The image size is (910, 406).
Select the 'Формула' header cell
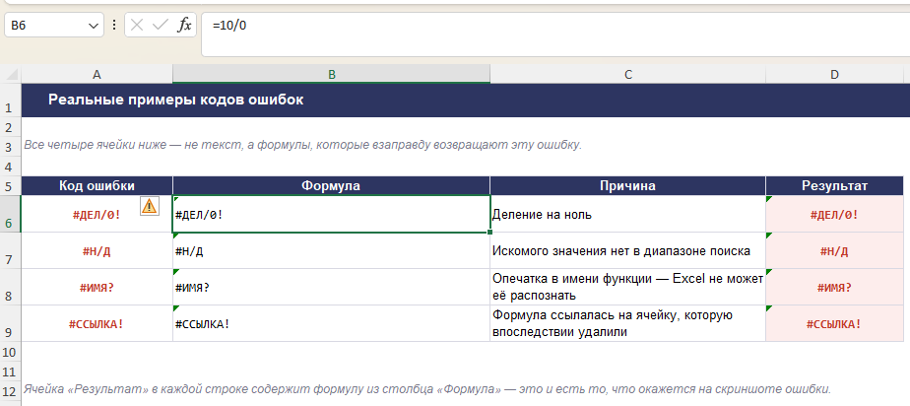click(x=331, y=186)
